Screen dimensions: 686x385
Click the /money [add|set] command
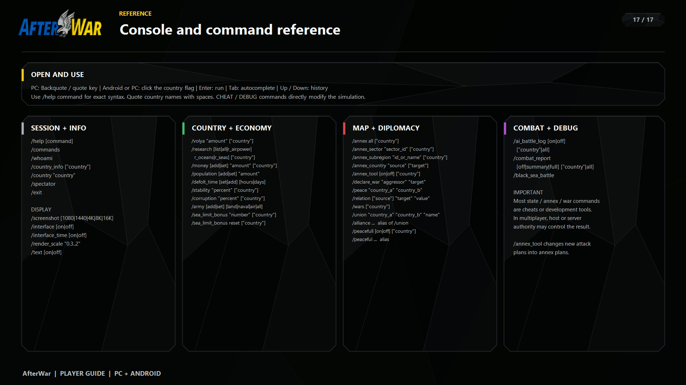(234, 166)
